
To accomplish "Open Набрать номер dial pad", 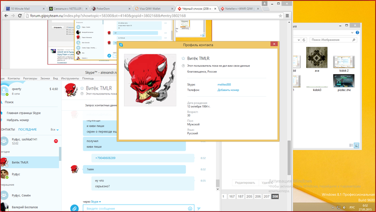I will pyautogui.click(x=18, y=120).
